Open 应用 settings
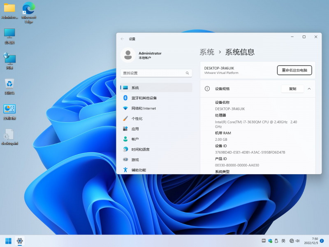The width and height of the screenshot is (329, 247). (x=156, y=129)
